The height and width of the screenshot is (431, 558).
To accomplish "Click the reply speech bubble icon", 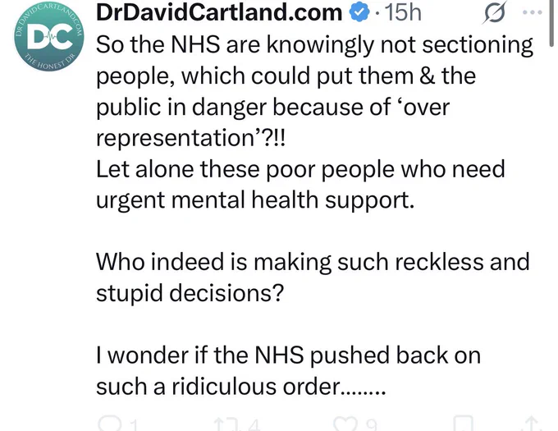I will (x=110, y=424).
